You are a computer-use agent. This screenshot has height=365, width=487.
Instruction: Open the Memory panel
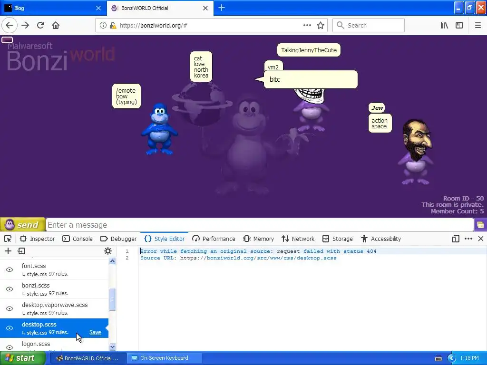(x=259, y=239)
